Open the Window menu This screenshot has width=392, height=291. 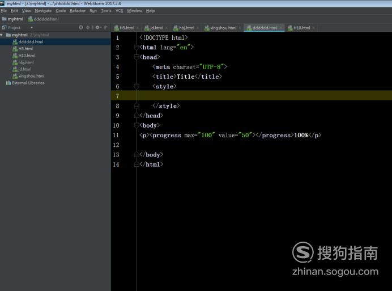134,11
